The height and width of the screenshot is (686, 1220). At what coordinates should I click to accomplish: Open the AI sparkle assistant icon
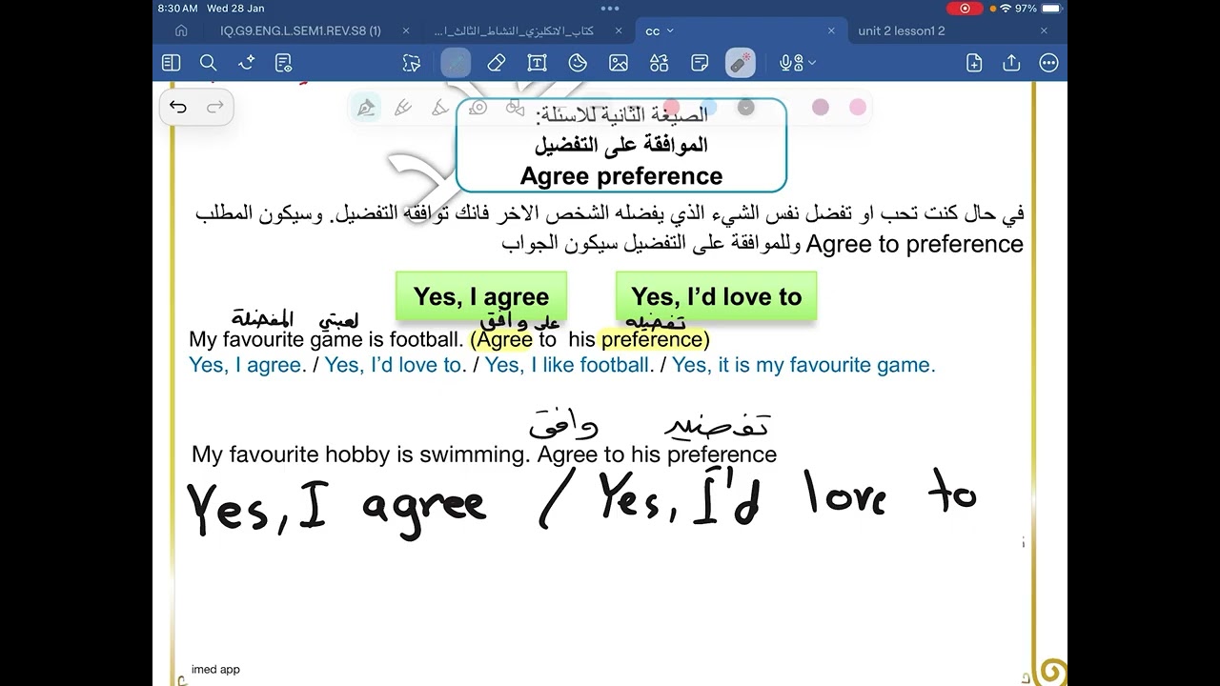tap(247, 63)
